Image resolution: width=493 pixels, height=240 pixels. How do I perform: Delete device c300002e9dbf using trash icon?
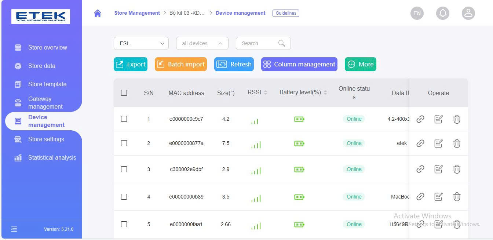457,169
